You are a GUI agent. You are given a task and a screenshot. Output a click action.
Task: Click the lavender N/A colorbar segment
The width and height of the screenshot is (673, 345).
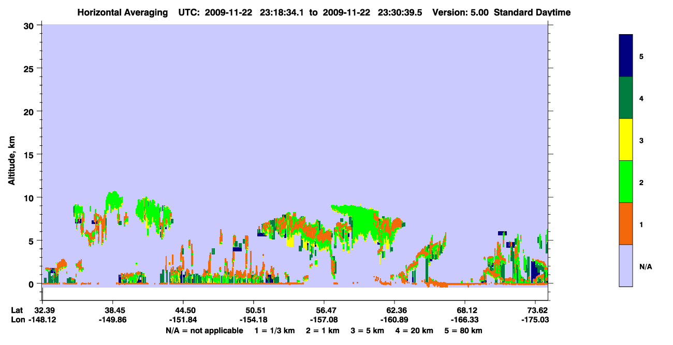[626, 265]
